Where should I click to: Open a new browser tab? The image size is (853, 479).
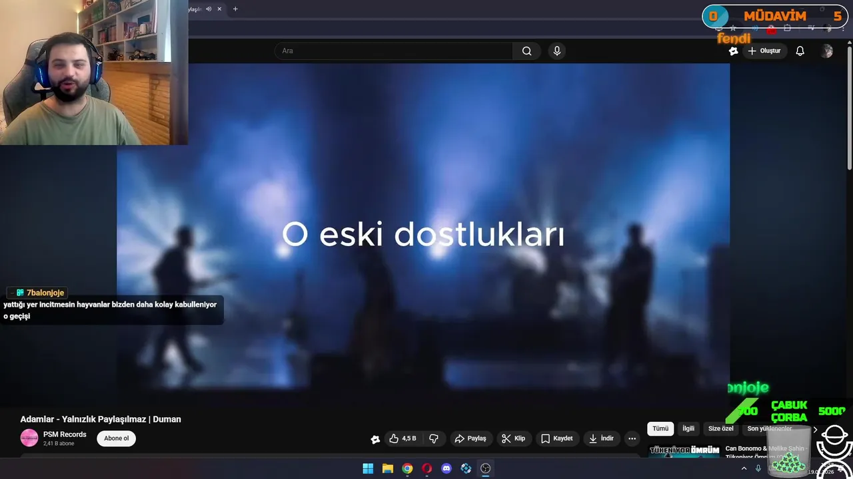pyautogui.click(x=235, y=9)
